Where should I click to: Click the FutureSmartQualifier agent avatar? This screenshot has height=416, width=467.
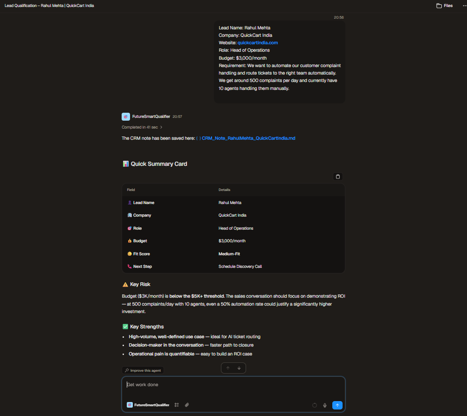tap(126, 117)
